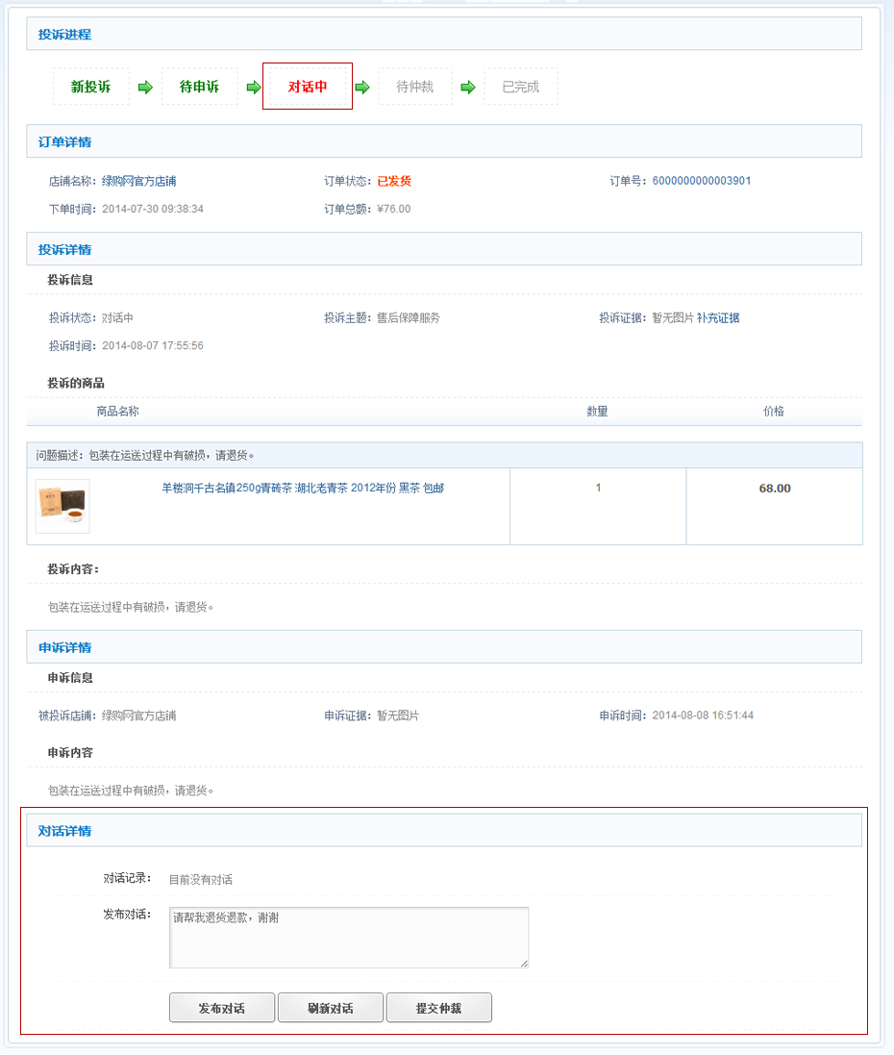The height and width of the screenshot is (1055, 894).
Task: Use the text area resize handle
Action: point(524,964)
